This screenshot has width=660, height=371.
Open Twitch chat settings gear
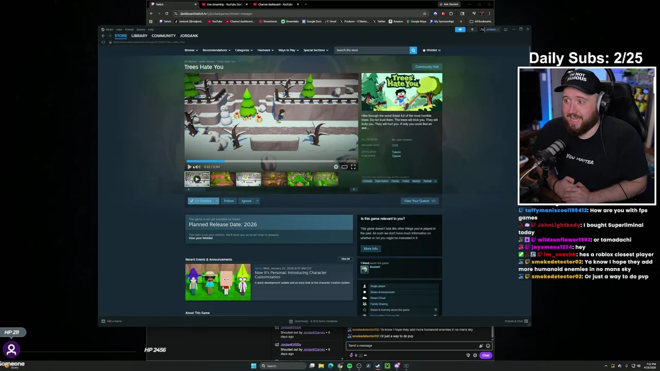(475, 355)
